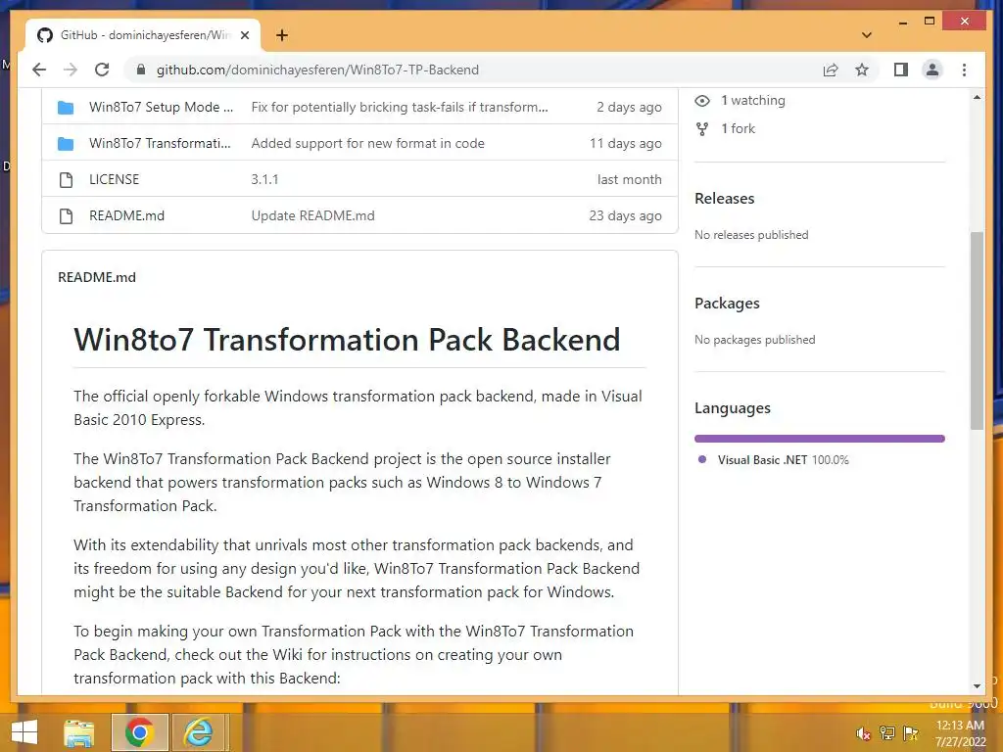
Task: Click the 'No releases published' text
Action: pos(751,235)
